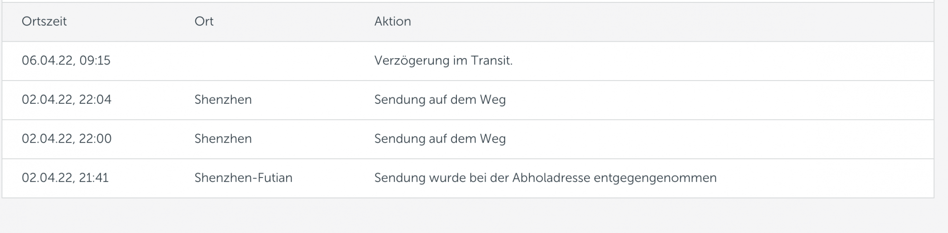Screen dimensions: 948x233
Task: Click Shenzhen in the 22:00 row
Action: coord(223,139)
